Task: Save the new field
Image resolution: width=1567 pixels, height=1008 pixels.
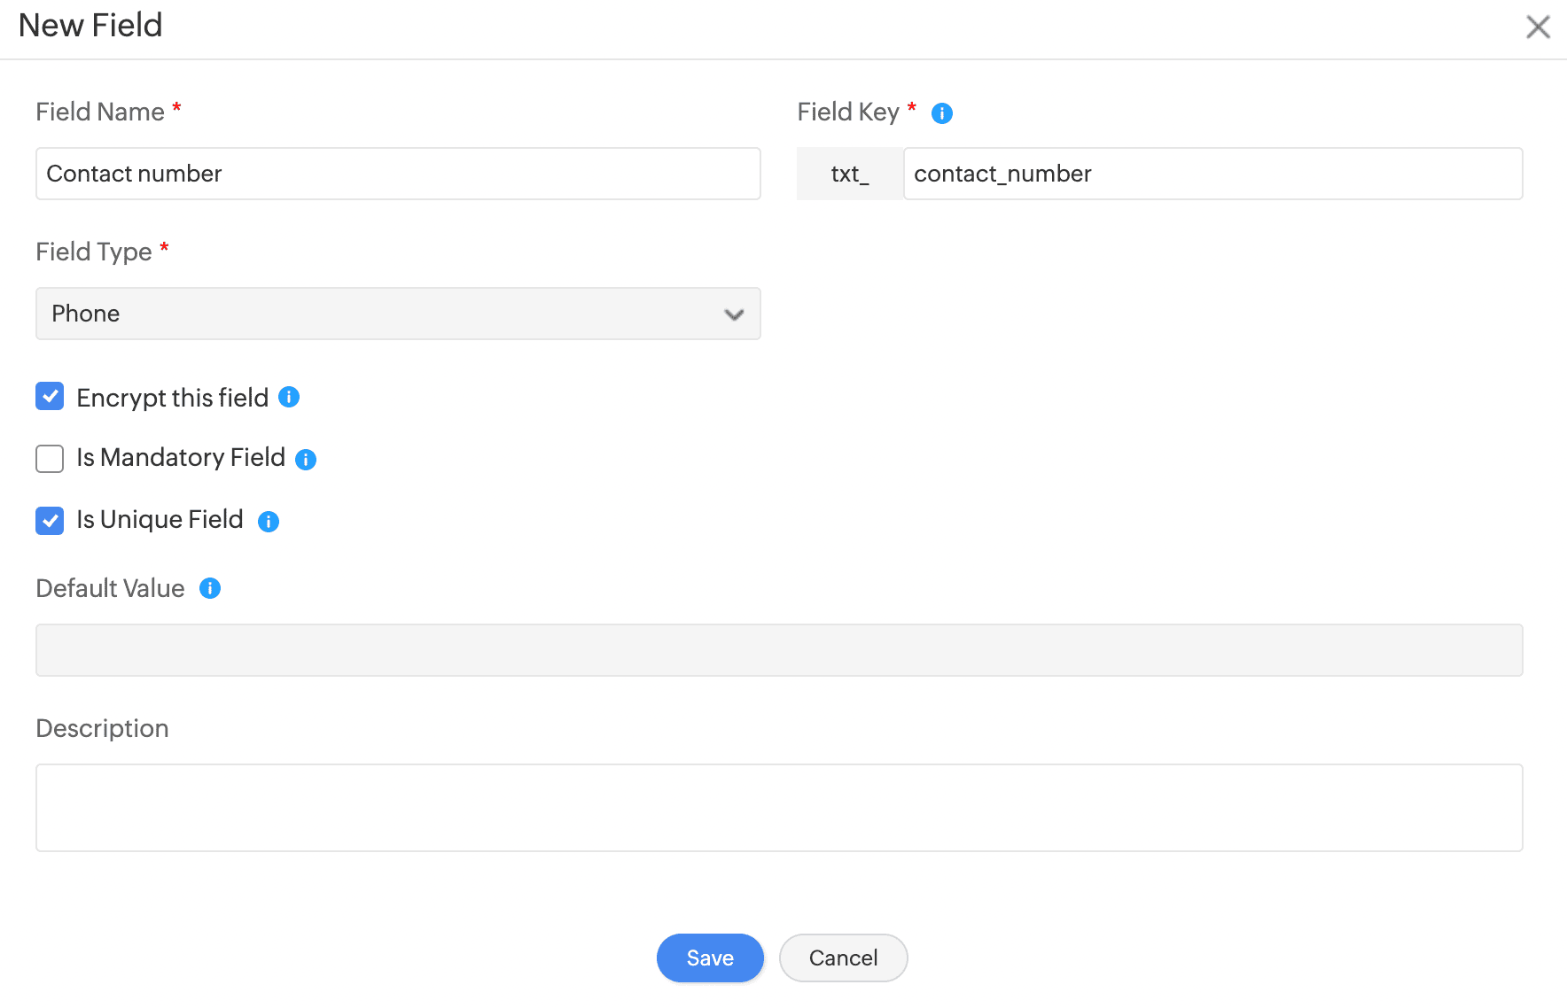Action: point(710,958)
